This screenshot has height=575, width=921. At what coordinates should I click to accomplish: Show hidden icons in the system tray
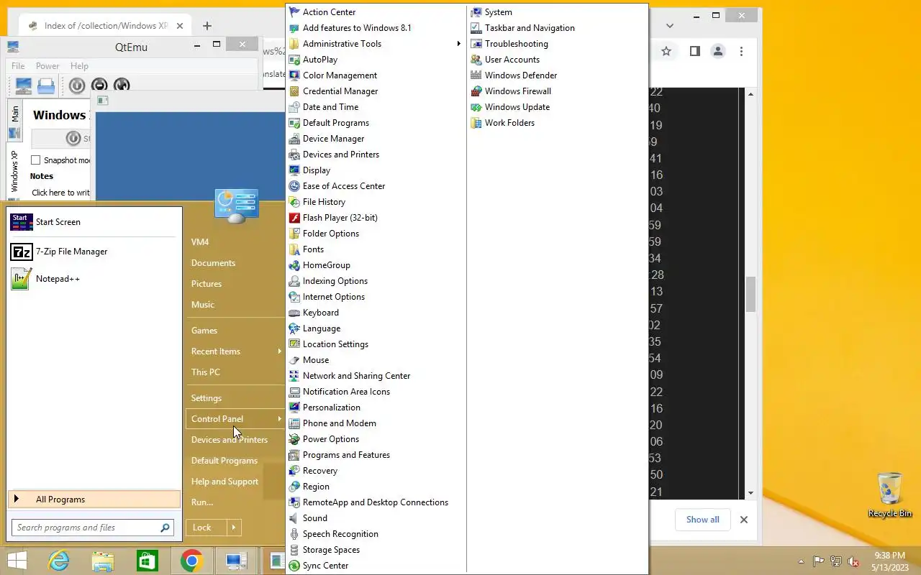tap(801, 561)
